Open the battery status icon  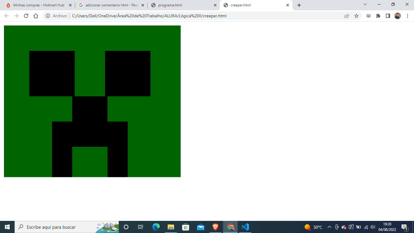pyautogui.click(x=359, y=227)
